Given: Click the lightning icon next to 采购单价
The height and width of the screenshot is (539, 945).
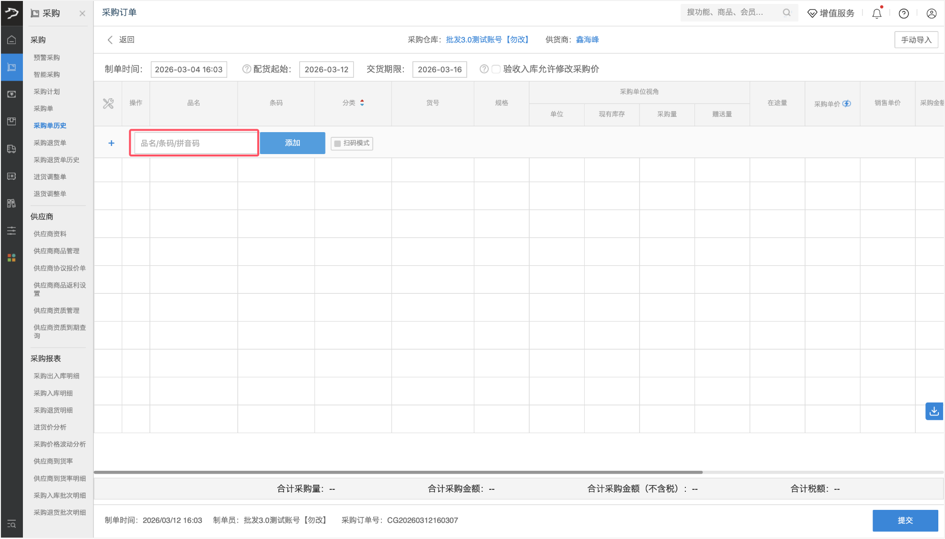Looking at the screenshot, I should tap(847, 104).
